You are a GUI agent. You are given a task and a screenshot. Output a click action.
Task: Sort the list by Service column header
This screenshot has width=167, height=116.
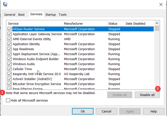(34, 24)
